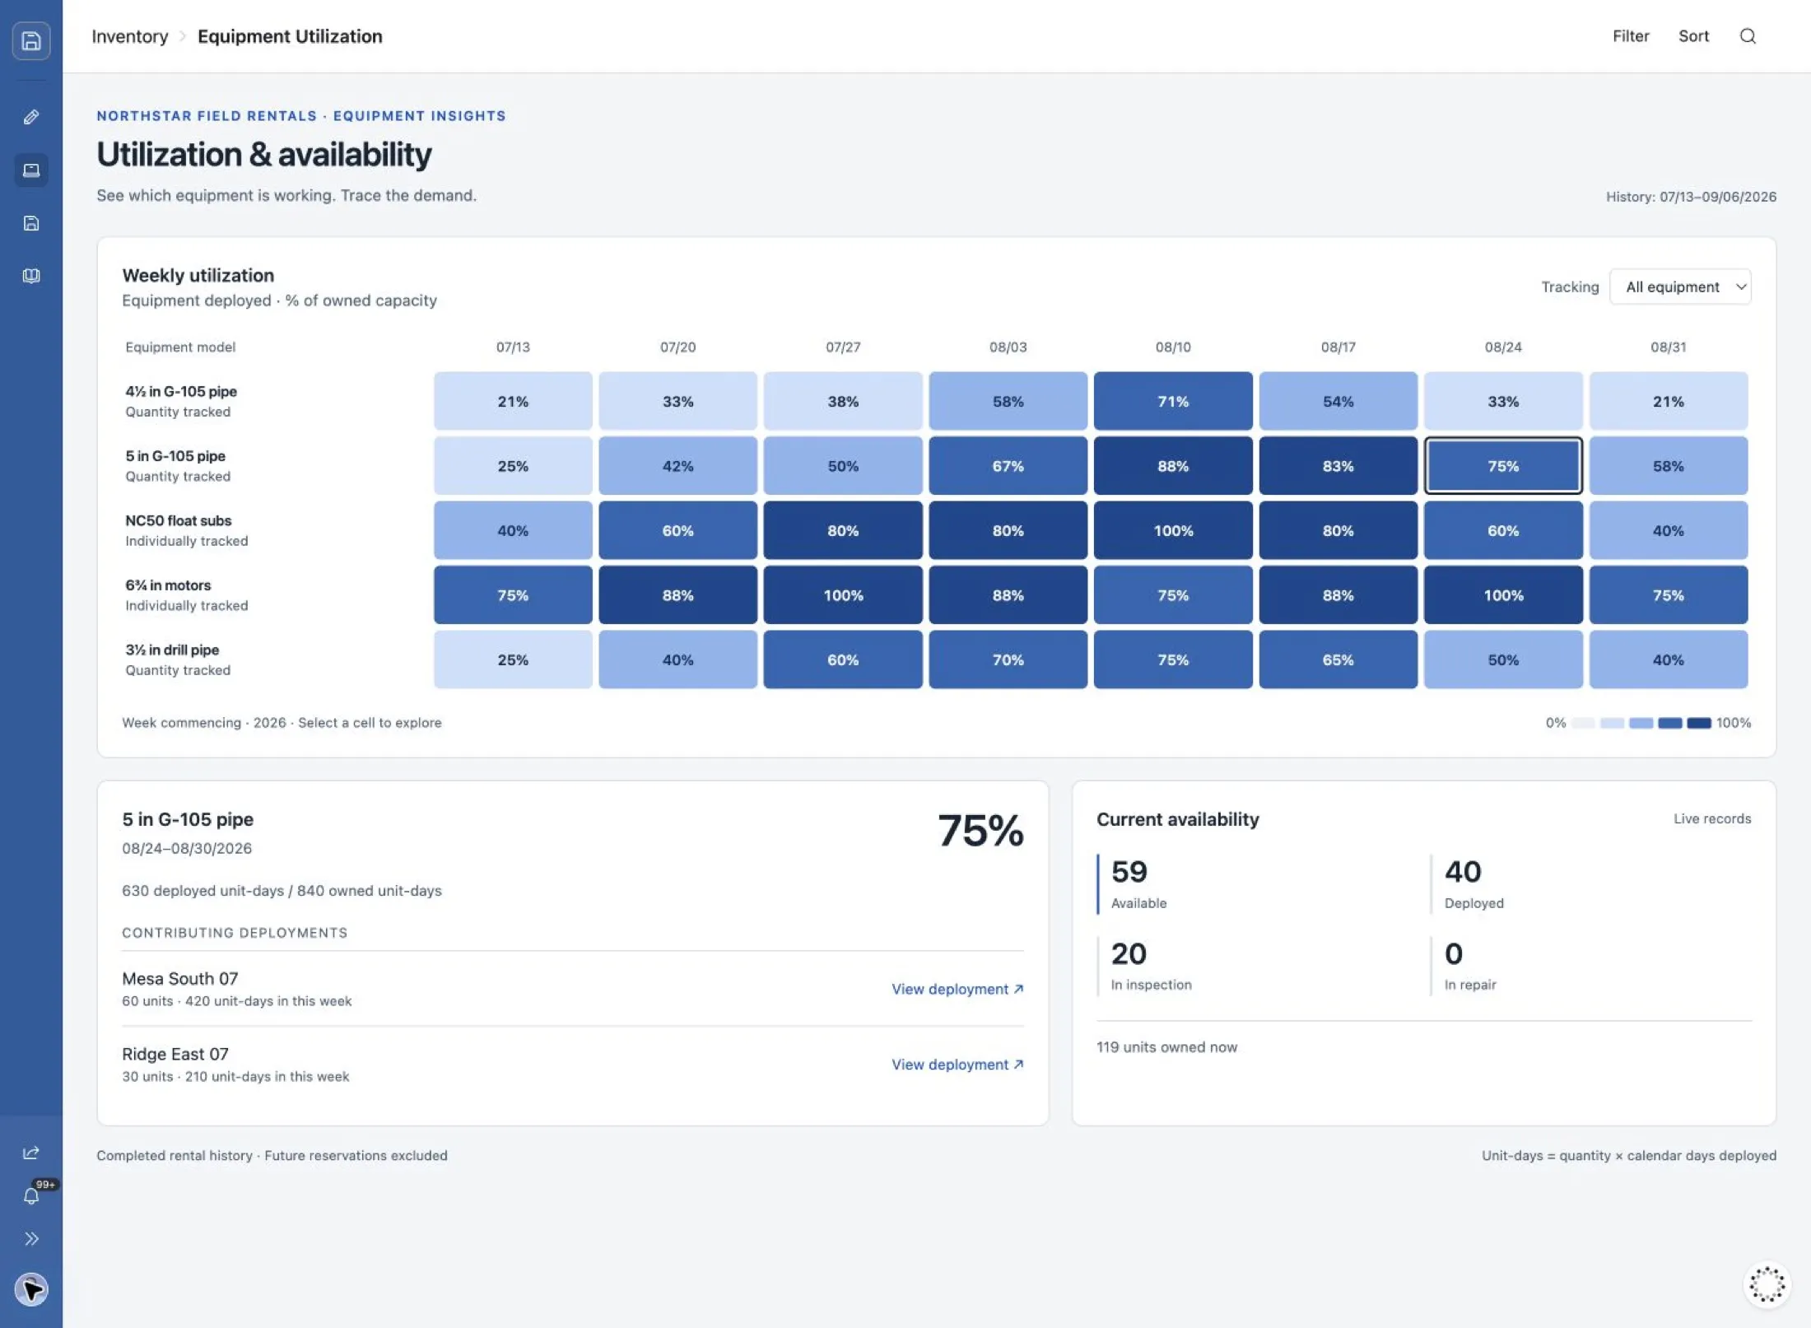This screenshot has height=1328, width=1811.
Task: Open the pencil edit icon in sidebar
Action: [31, 117]
